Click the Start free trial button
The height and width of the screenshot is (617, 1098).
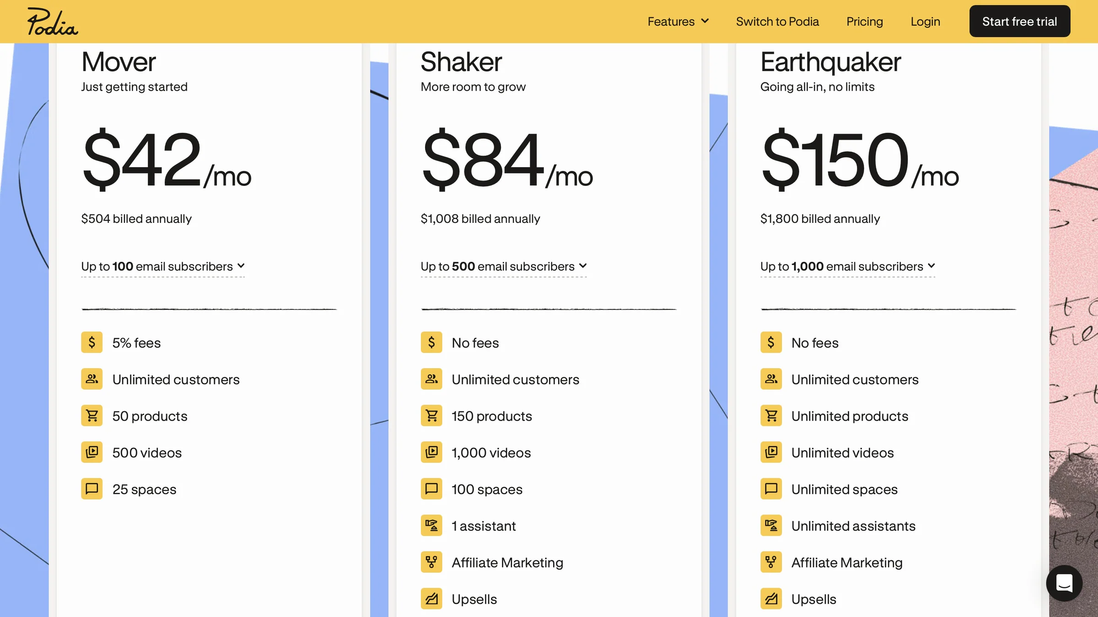point(1020,22)
